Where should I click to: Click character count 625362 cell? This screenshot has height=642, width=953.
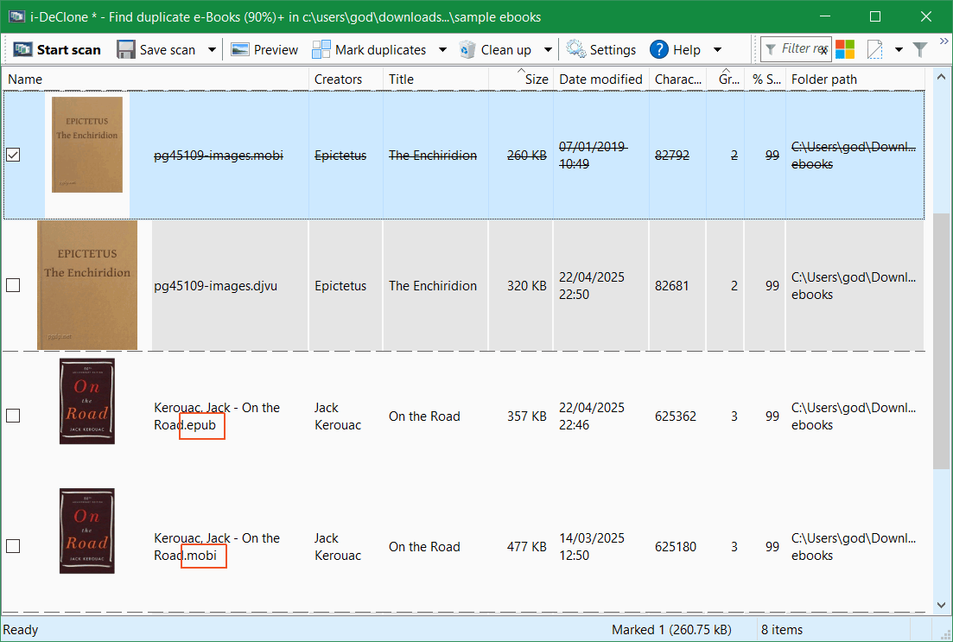676,416
